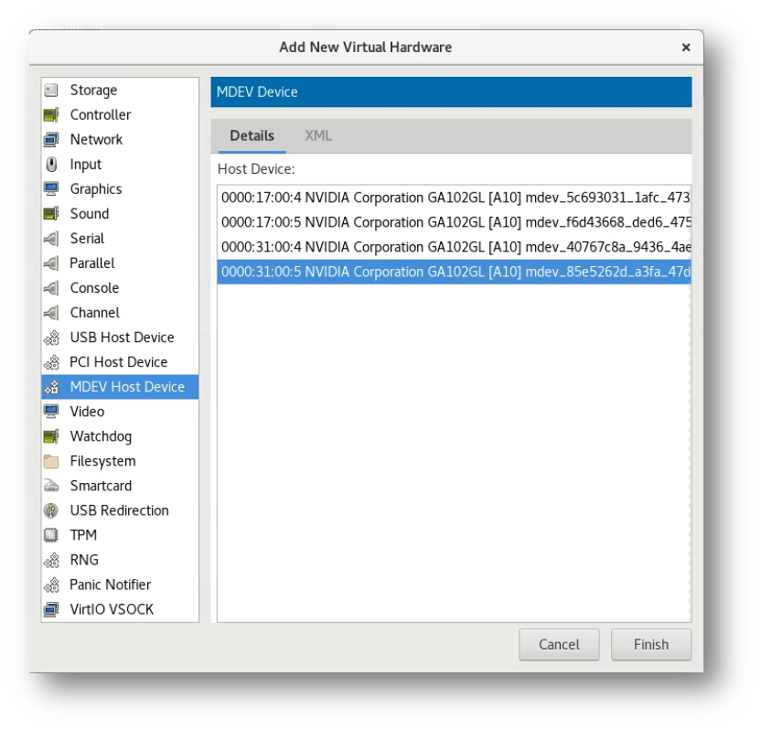Click the Cancel button
Image resolution: width=761 pixels, height=730 pixels.
[559, 645]
